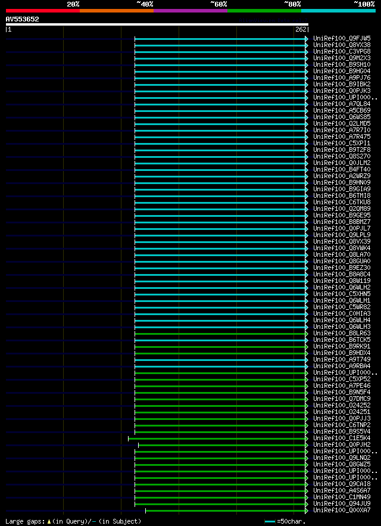Select the UniRef100_C5XPI1 label

(x=342, y=143)
